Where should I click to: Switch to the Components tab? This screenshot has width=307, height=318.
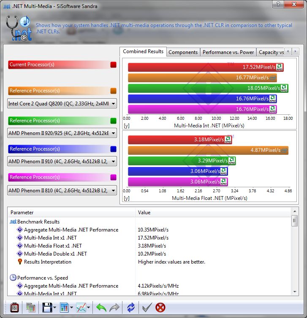pyautogui.click(x=183, y=52)
